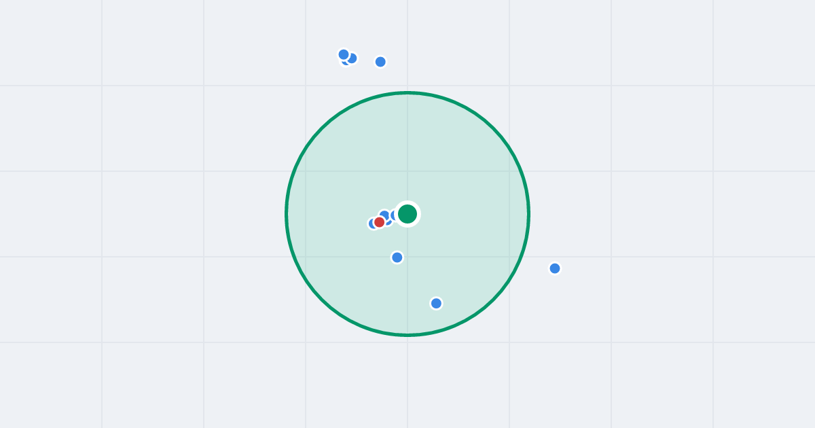The image size is (815, 428).
Task: Click the lowest blue marker inside the green circle
Action: [x=436, y=303]
